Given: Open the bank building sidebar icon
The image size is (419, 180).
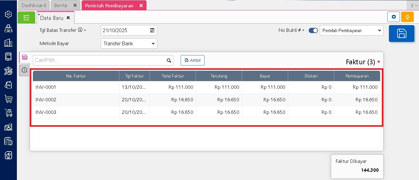Looking at the screenshot, I should point(8,71).
